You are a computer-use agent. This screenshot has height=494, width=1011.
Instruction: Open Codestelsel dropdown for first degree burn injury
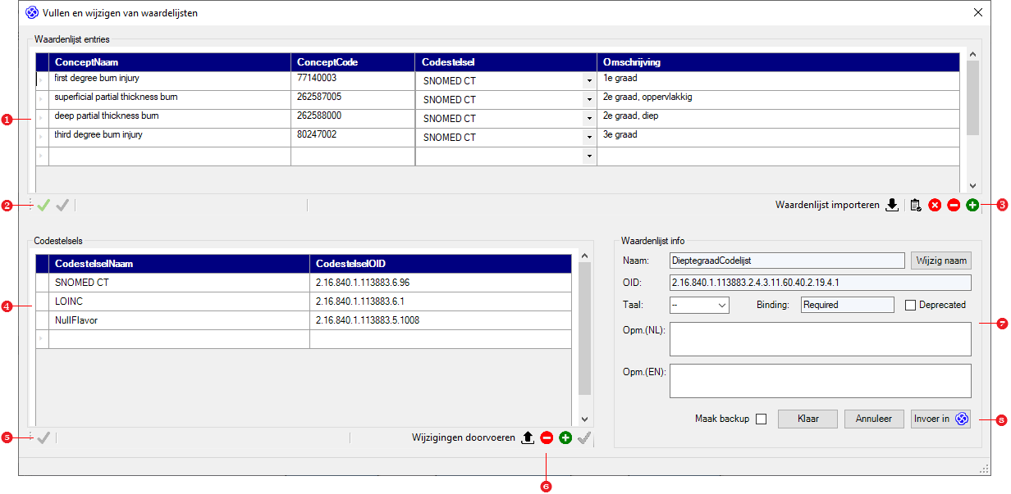(x=589, y=80)
